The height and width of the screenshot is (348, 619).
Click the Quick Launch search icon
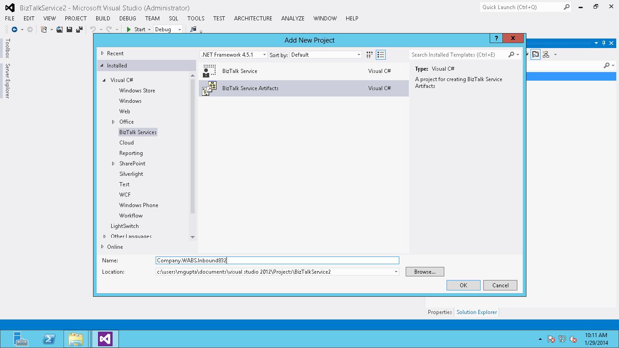point(566,7)
